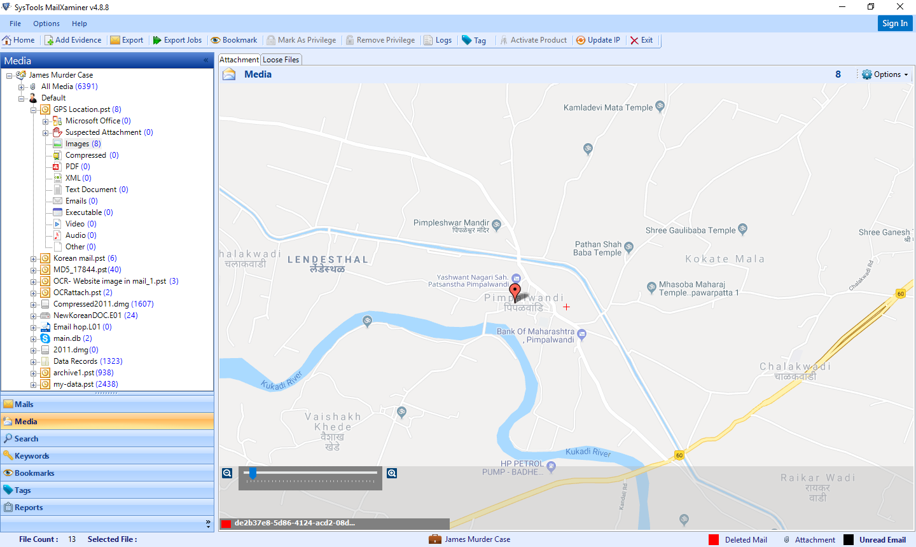The image size is (916, 547).
Task: Open the Mails navigation pane
Action: pos(107,404)
